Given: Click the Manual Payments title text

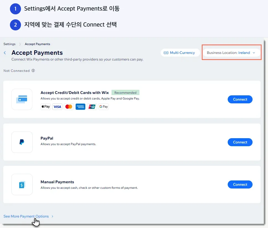Looking at the screenshot, I should [57, 182].
